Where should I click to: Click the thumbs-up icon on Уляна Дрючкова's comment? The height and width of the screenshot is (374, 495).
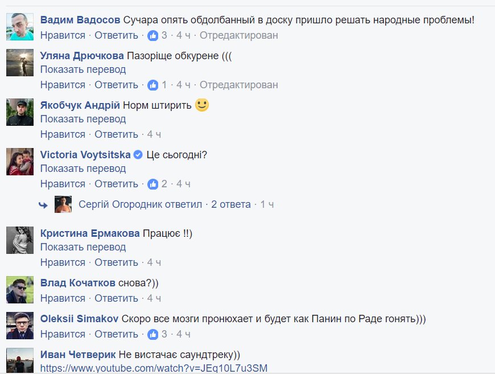click(152, 85)
